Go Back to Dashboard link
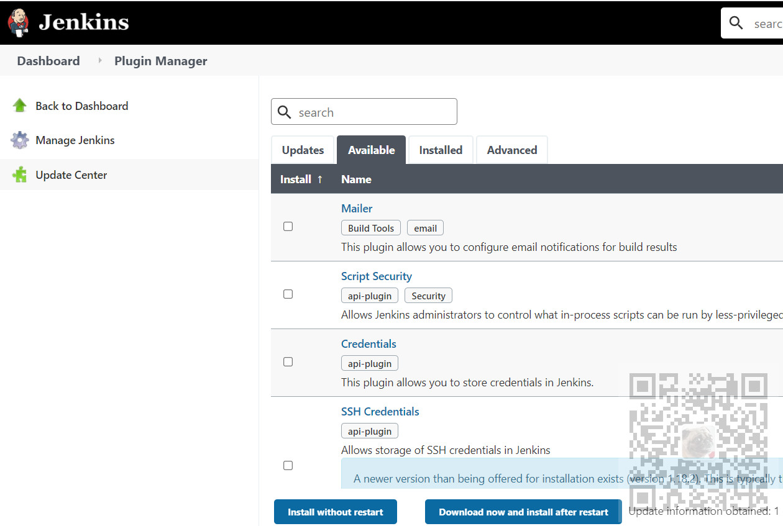Screen dimensions: 783x526 click(82, 106)
